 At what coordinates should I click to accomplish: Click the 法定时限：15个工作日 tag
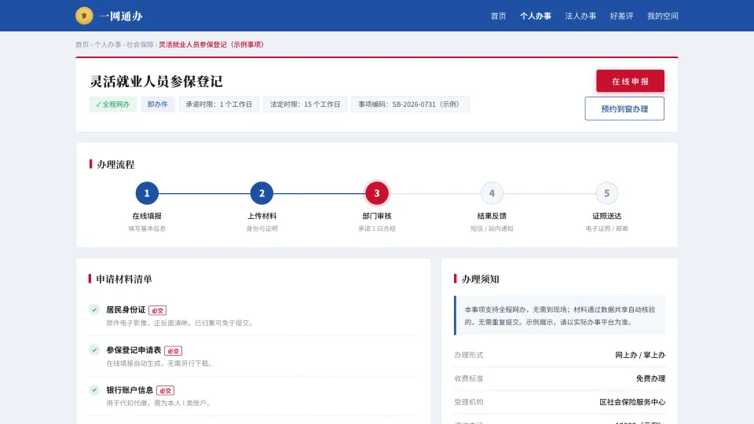pyautogui.click(x=305, y=104)
